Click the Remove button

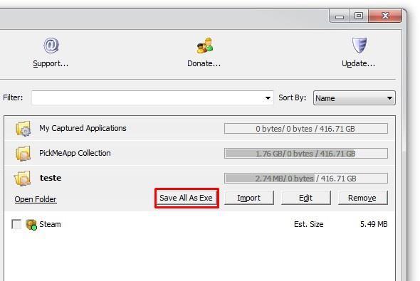362,198
